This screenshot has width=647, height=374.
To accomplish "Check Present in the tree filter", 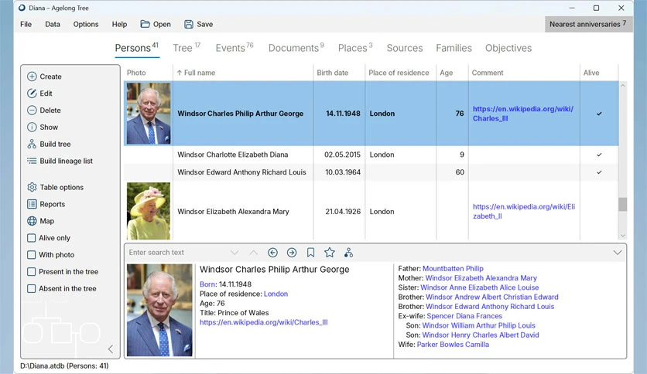I will click(32, 272).
